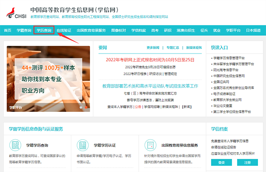
Task: Open 学籍查询 menu item
Action: coord(24,30)
